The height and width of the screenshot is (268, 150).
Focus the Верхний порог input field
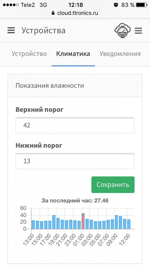(x=75, y=125)
